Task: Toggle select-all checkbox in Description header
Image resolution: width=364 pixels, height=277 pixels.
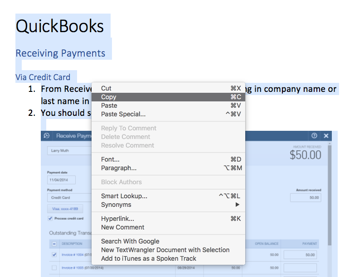Action: (x=54, y=244)
